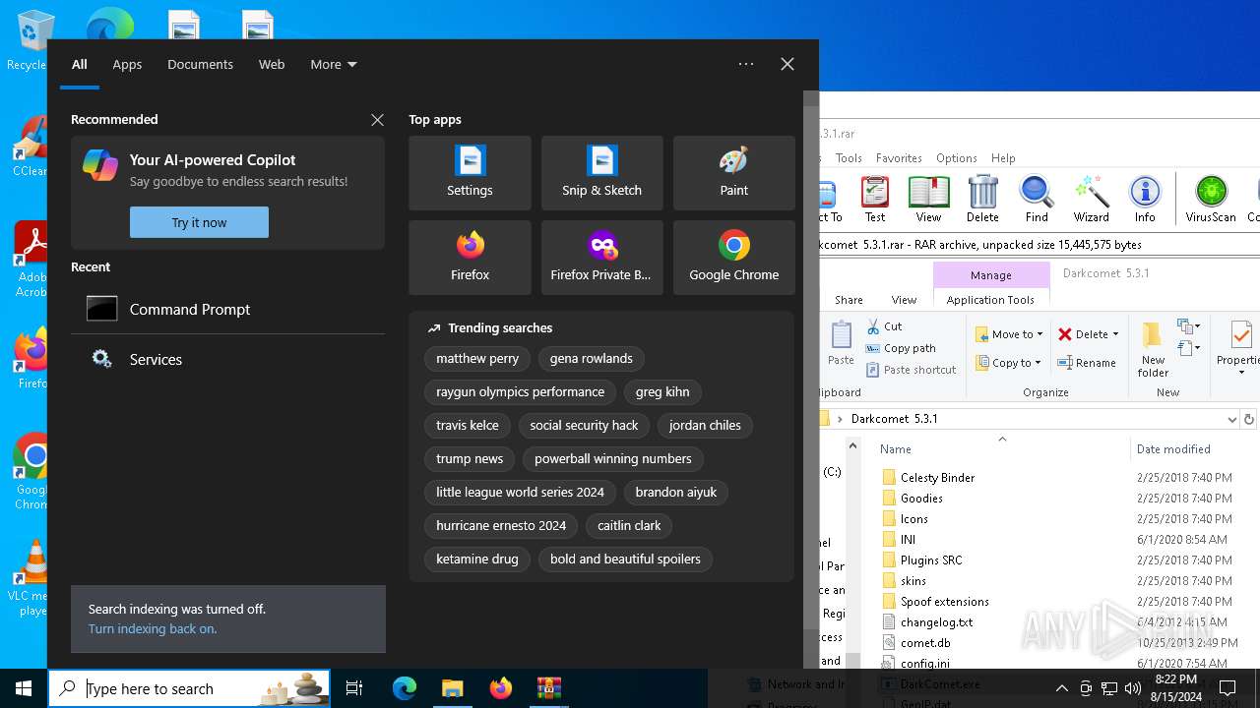Click Try it now Copilot button
Image resolution: width=1260 pixels, height=708 pixels.
coord(199,222)
